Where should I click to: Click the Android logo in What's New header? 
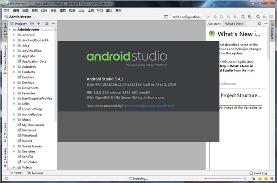pos(211,34)
